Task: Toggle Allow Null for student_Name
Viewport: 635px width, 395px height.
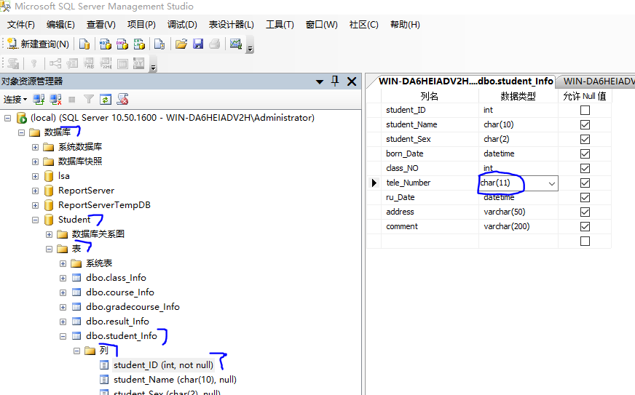Action: pos(585,124)
